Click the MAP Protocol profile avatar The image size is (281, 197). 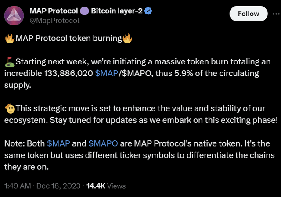pos(14,15)
